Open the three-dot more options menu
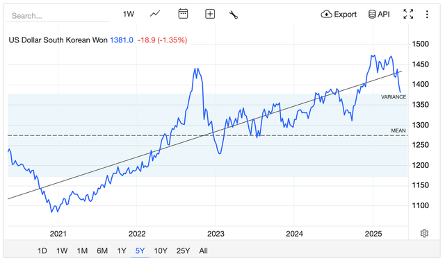This screenshot has height=265, width=445. point(427,15)
